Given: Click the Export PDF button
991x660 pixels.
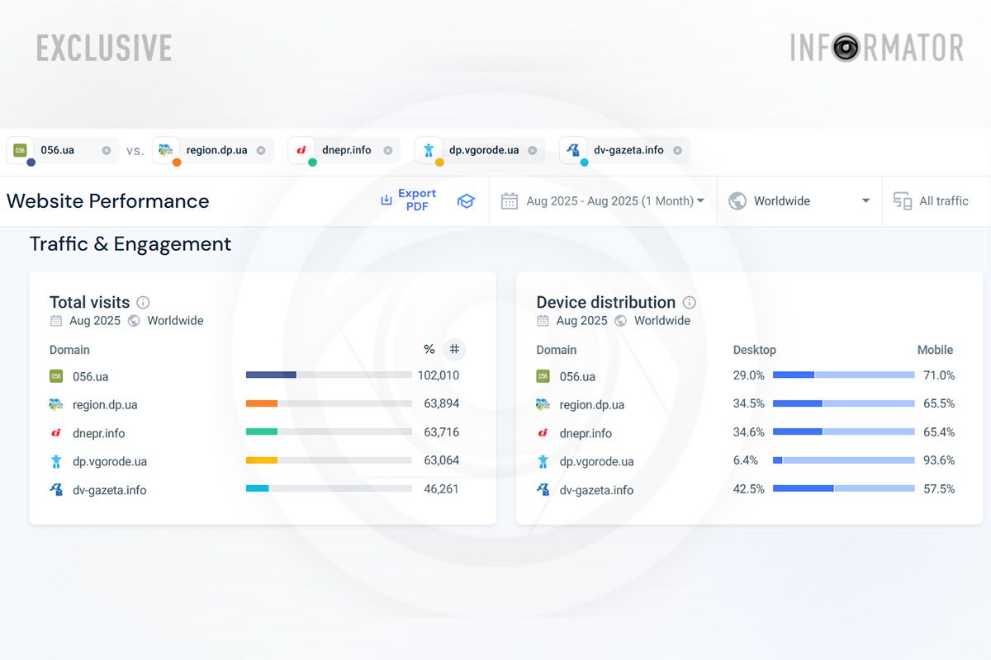Looking at the screenshot, I should 408,200.
